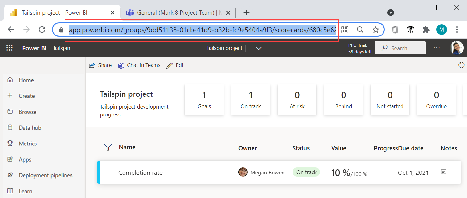Open the Completion rate goal row
This screenshot has height=198, width=467.
coord(279,172)
